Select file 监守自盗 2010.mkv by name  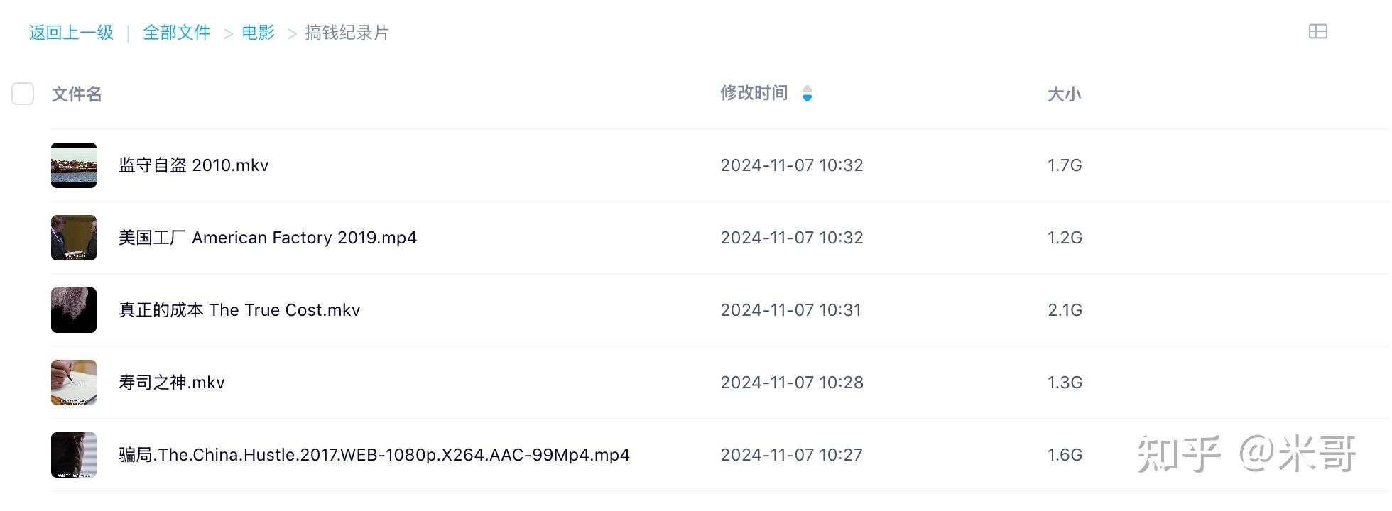(x=194, y=165)
